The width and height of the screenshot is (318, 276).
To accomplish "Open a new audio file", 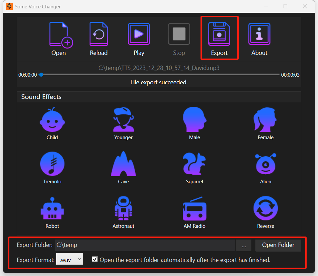I will click(59, 38).
